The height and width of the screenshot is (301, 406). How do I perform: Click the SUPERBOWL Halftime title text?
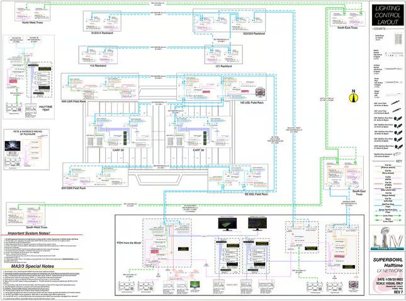[388, 263]
